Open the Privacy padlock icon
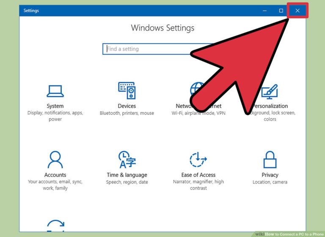The image size is (325, 237). coord(270,159)
